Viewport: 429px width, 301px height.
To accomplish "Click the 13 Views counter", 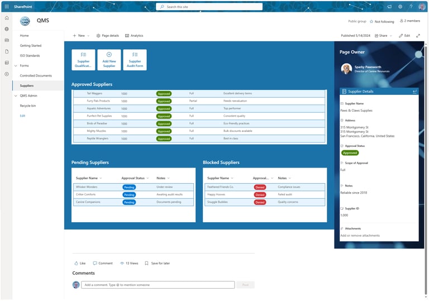I will [x=129, y=263].
